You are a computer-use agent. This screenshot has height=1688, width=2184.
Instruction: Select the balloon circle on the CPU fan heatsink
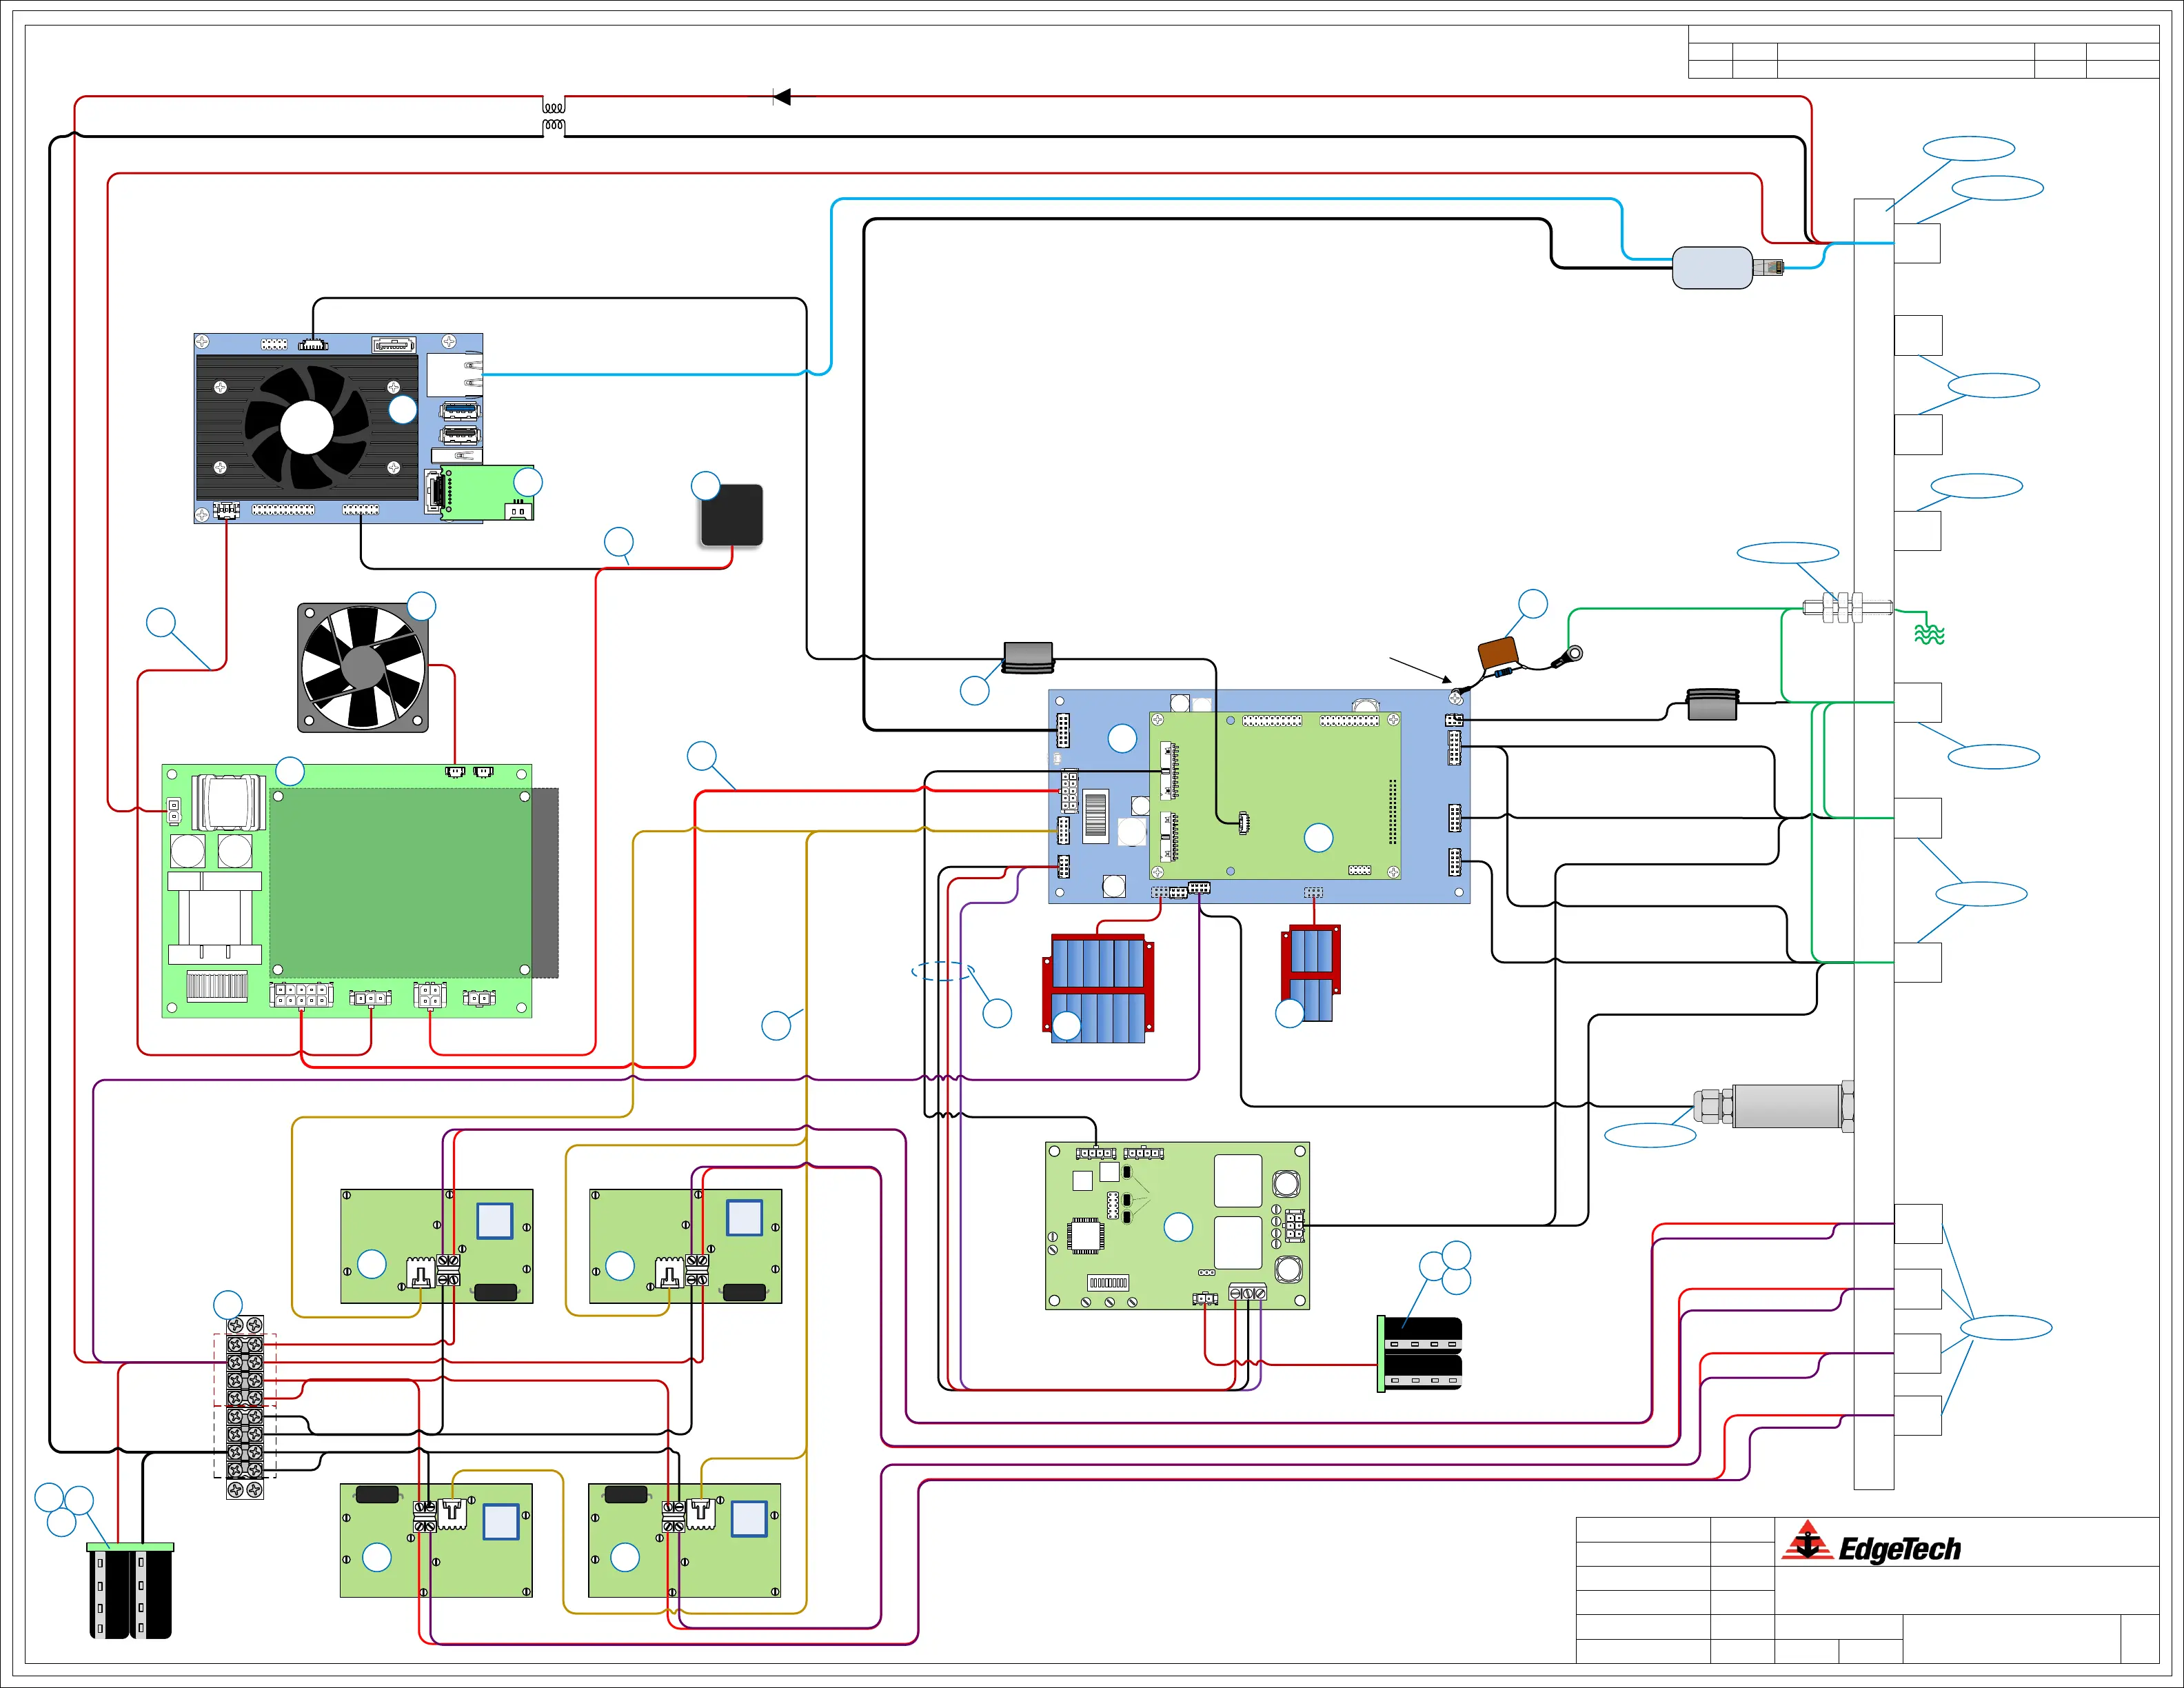[x=402, y=409]
